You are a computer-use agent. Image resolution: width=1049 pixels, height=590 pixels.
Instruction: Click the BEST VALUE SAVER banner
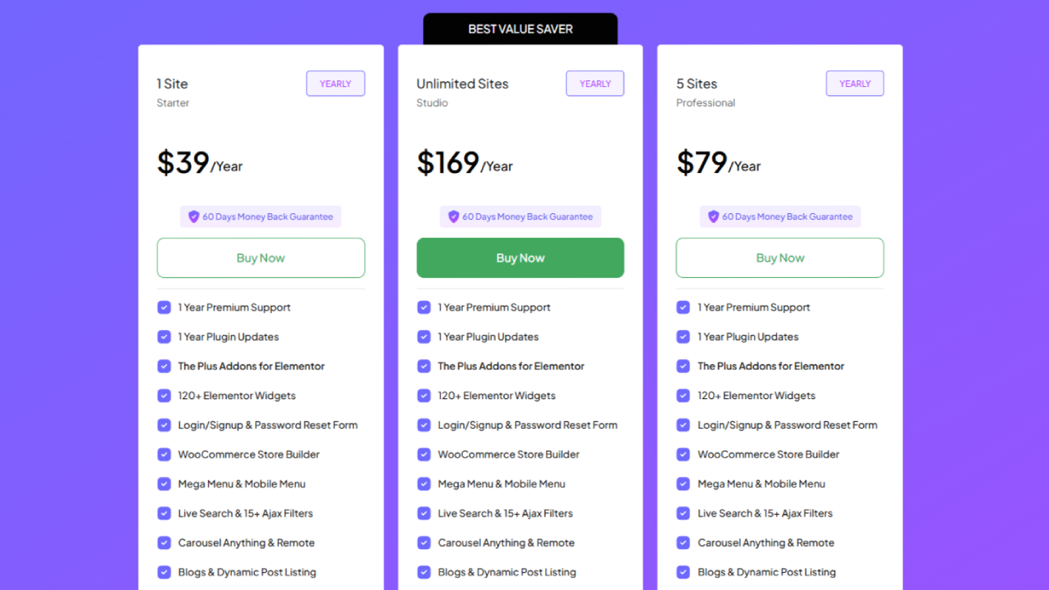(520, 29)
